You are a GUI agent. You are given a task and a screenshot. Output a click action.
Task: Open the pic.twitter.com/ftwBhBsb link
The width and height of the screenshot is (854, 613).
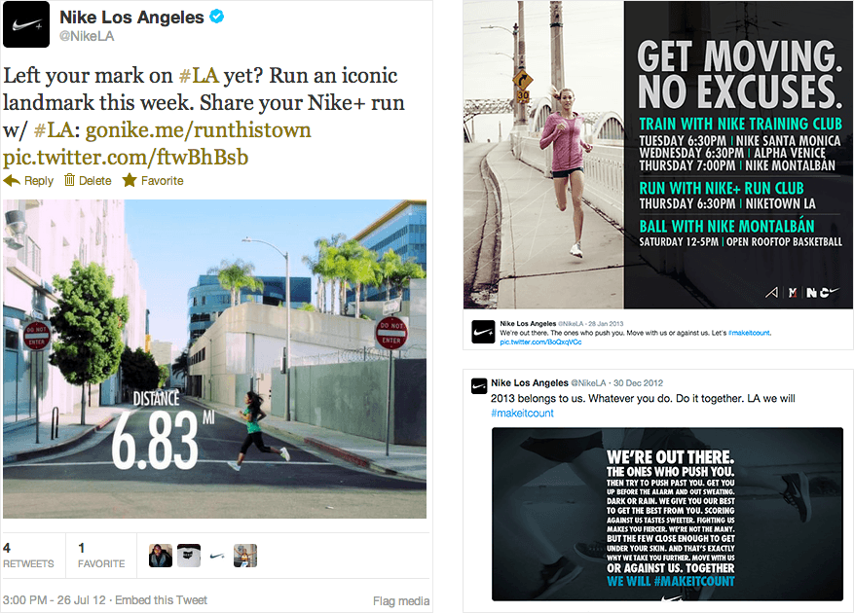click(x=126, y=158)
